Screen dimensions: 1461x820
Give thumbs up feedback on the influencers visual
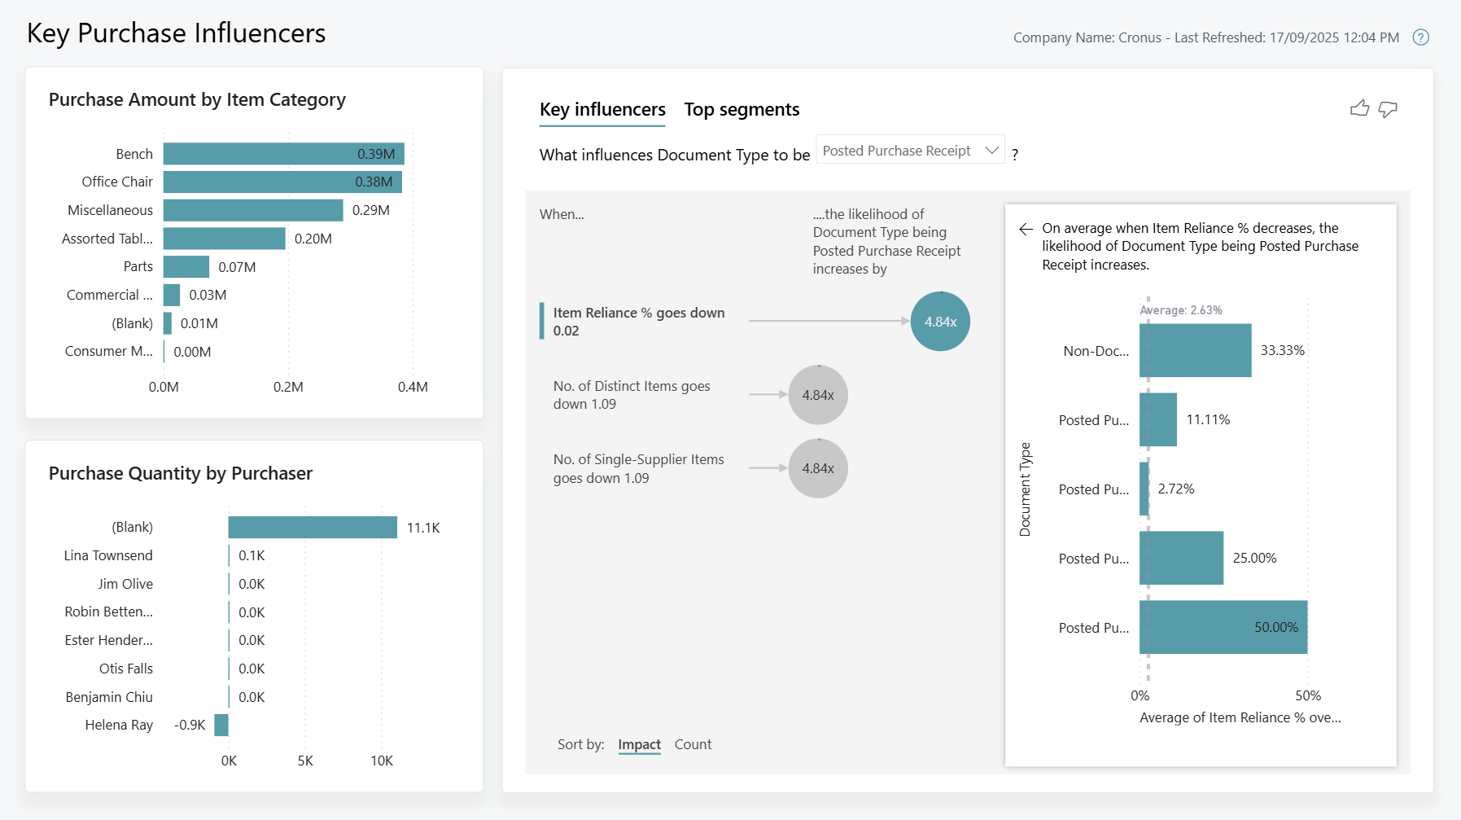click(x=1360, y=107)
